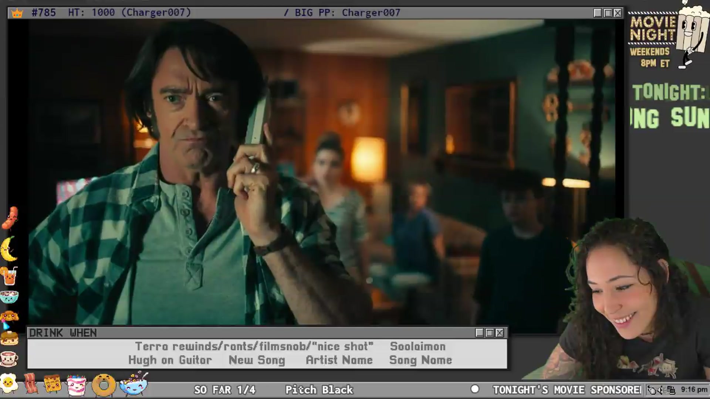The image size is (710, 399).
Task: Select the teacup emote
Action: [x=9, y=358]
